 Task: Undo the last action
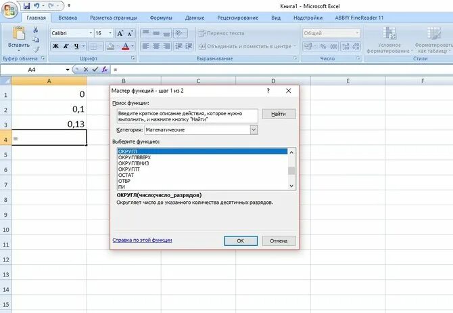click(x=37, y=5)
